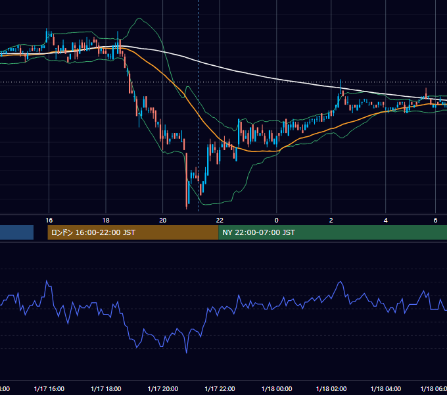The width and height of the screenshot is (447, 395).
Task: Click the 1/17 16:00 date label
Action: [x=49, y=388]
